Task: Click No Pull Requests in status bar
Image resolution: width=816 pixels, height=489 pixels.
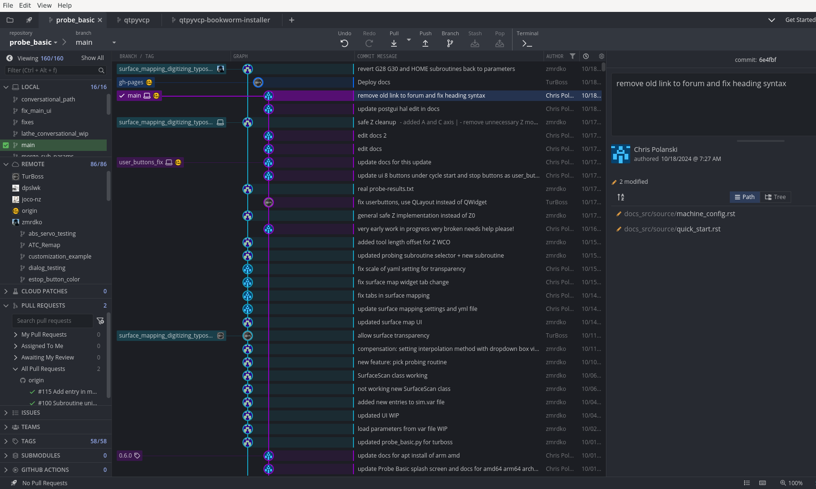Action: pyautogui.click(x=45, y=483)
